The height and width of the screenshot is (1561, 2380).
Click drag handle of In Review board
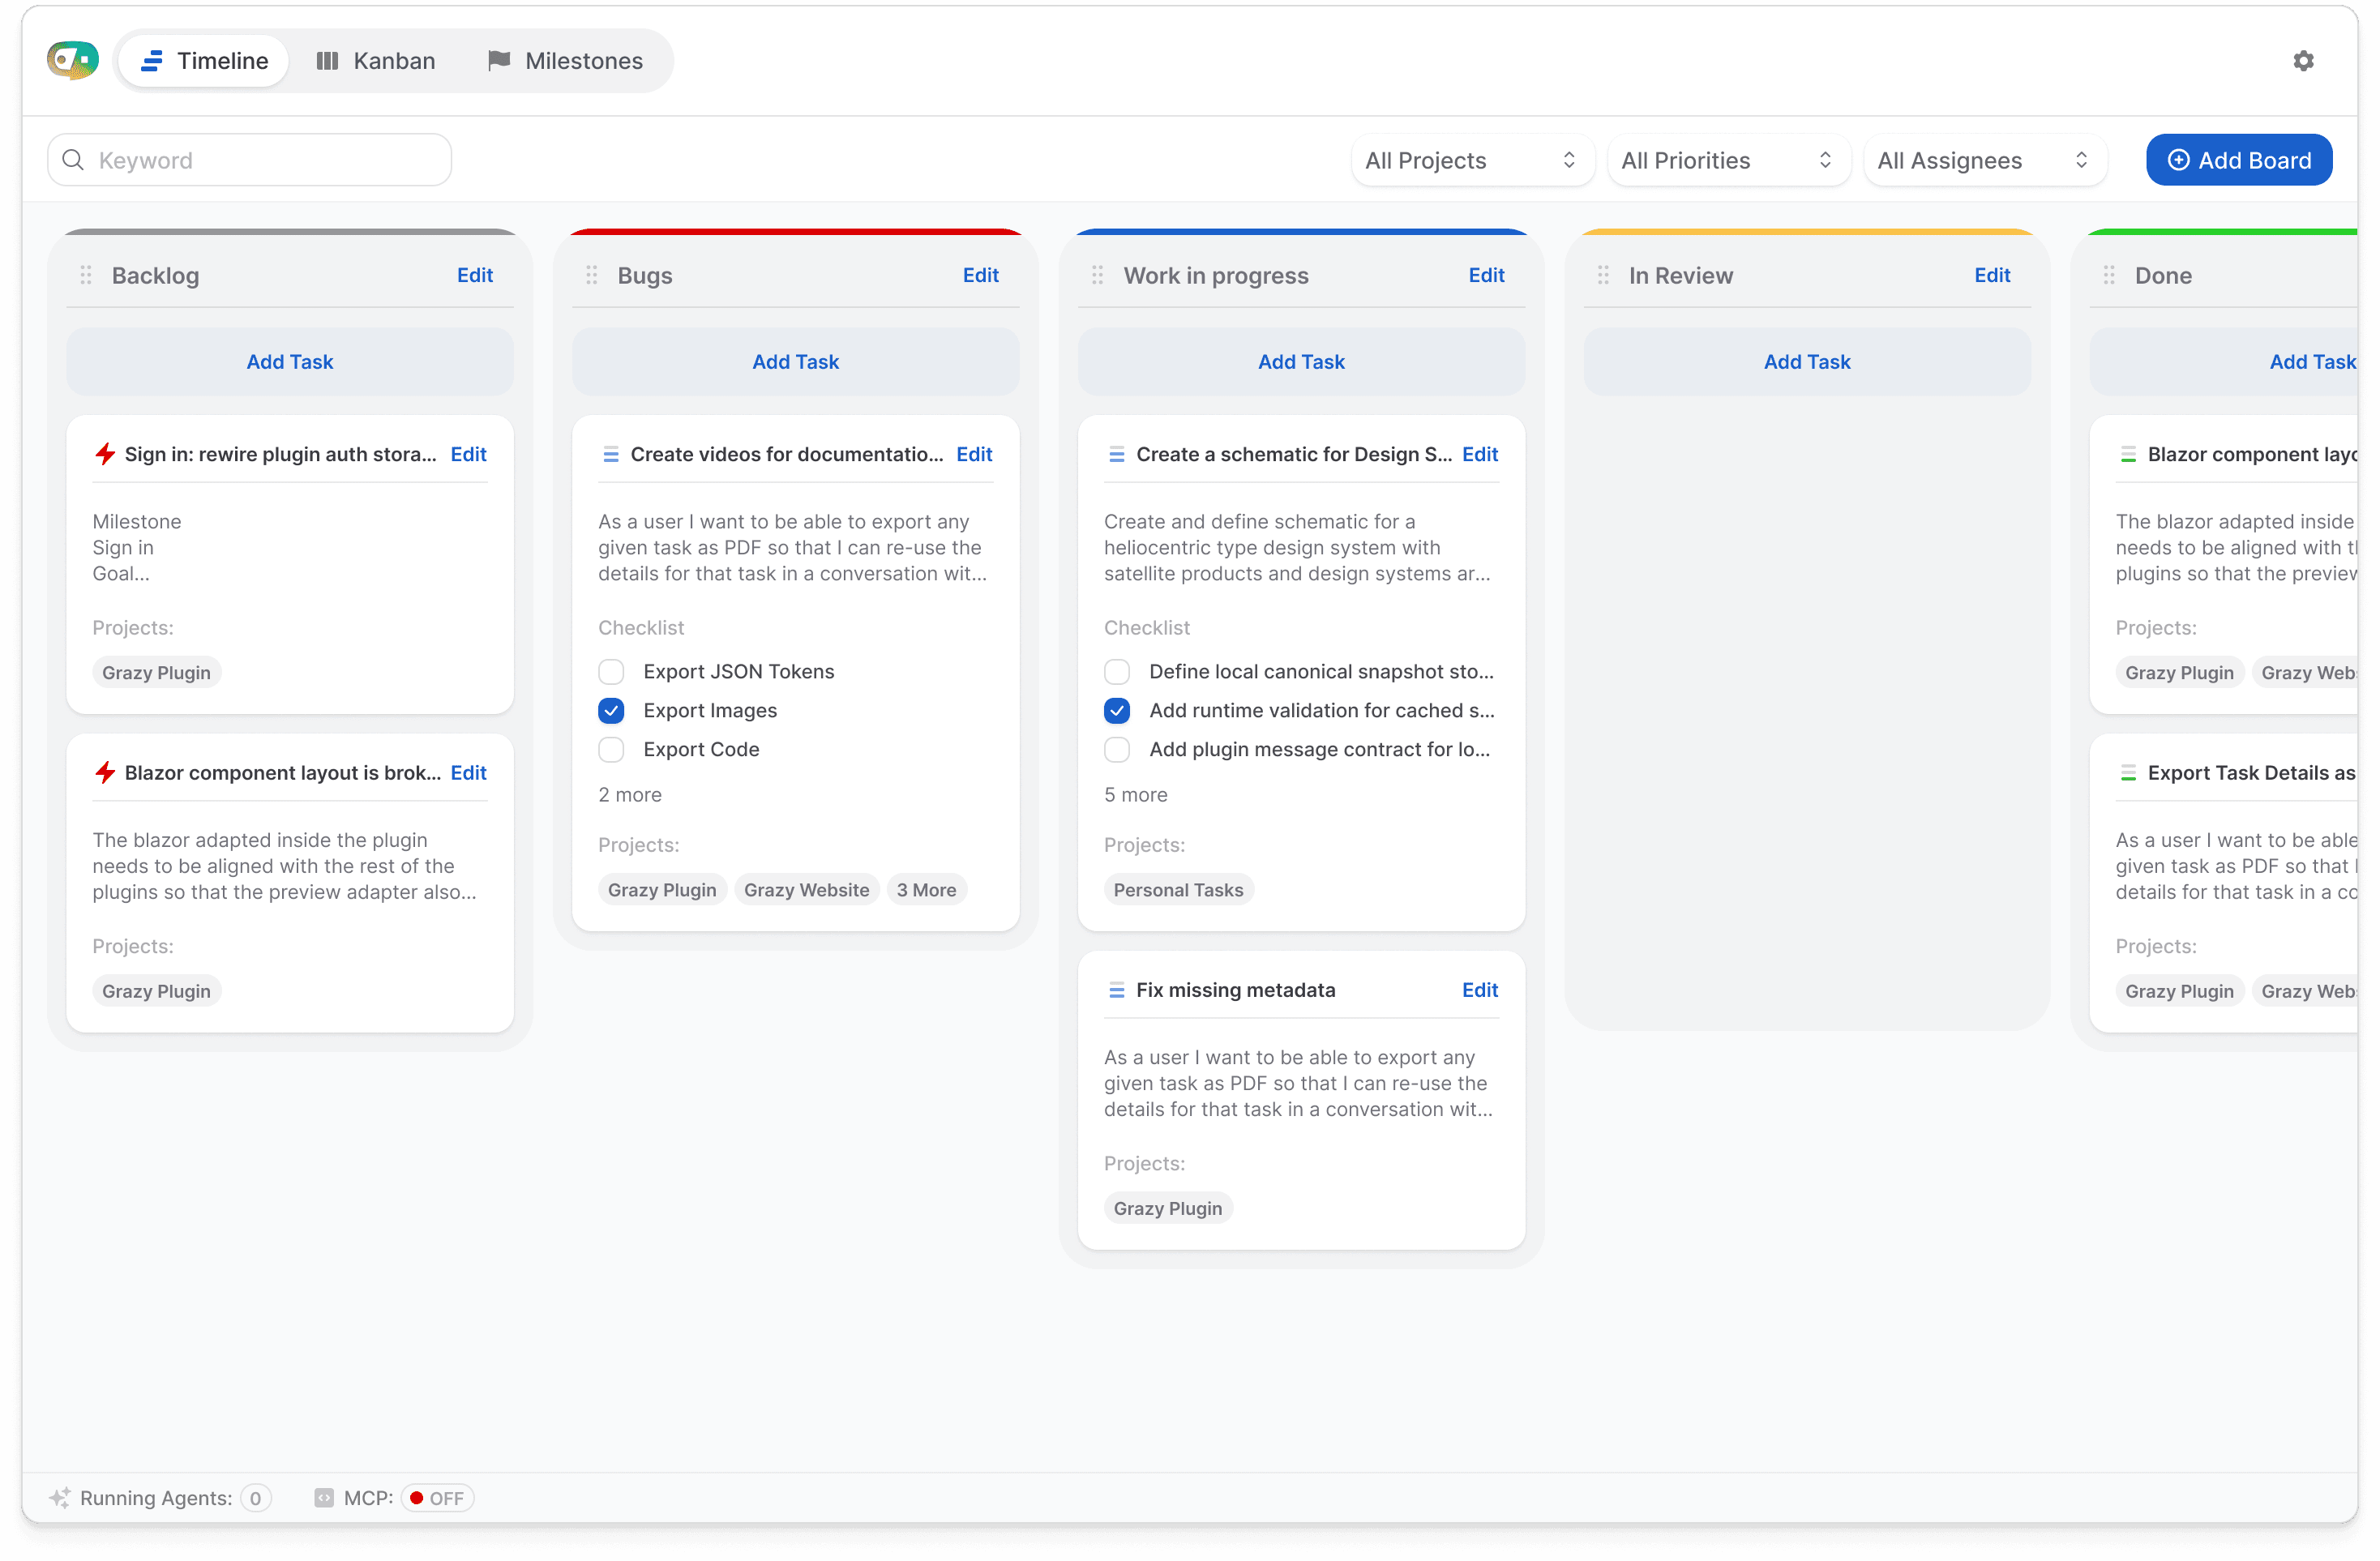point(1604,275)
